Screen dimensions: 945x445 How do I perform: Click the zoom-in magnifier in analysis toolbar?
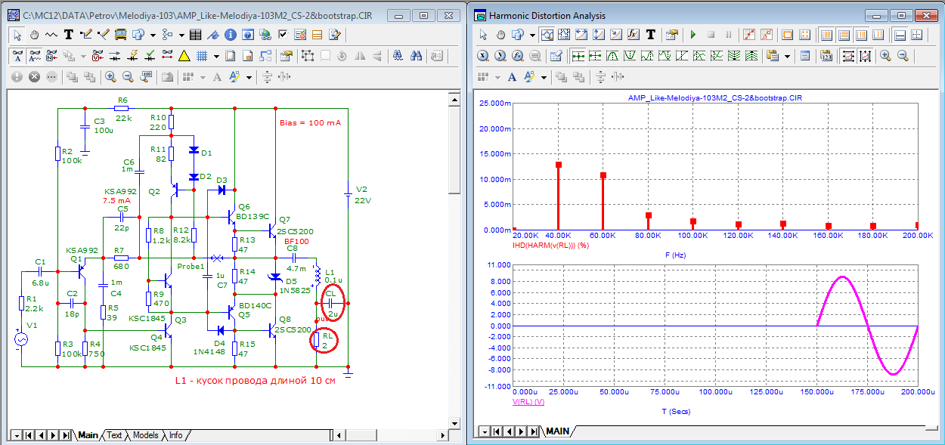click(x=885, y=55)
